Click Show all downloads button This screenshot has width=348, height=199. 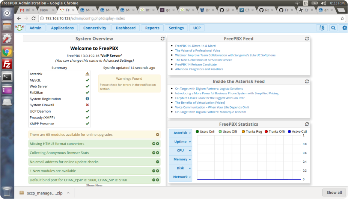[x=334, y=193]
